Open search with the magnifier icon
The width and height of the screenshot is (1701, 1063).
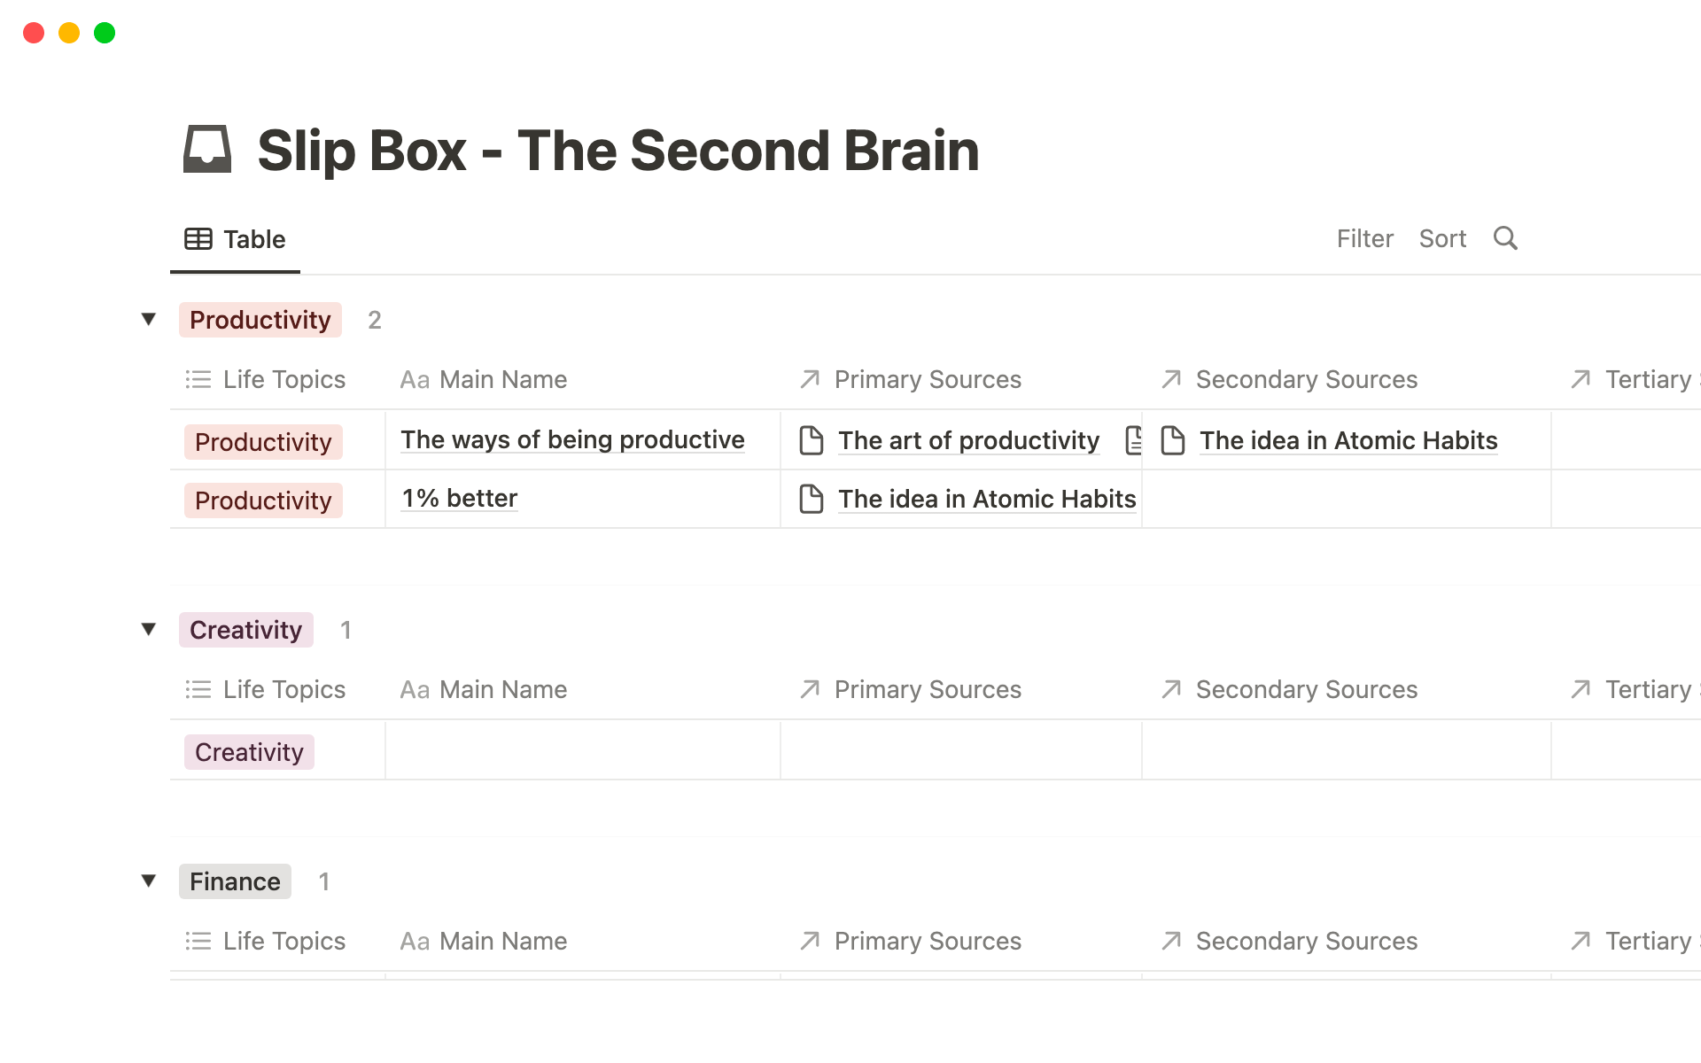(1505, 238)
